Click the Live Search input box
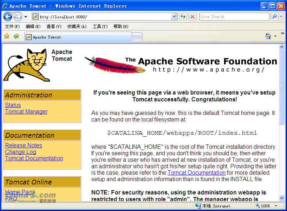The image size is (287, 211). pos(234,17)
